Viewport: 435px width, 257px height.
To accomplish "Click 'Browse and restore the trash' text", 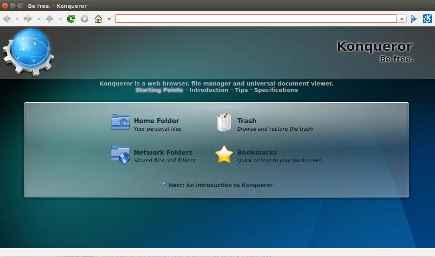I will 275,129.
